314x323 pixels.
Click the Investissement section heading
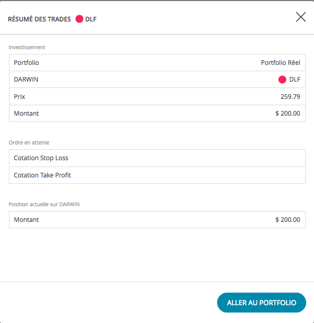tap(27, 47)
